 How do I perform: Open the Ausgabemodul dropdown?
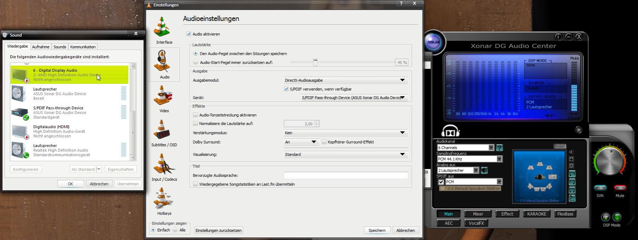pos(346,80)
